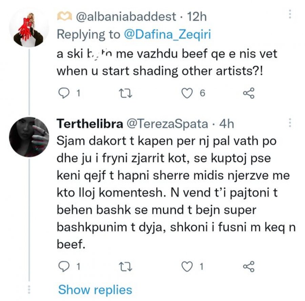Open Terthelibra's profile avatar

(29, 137)
